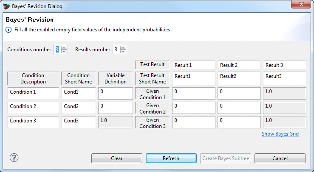Click the info icon beside the instructions
Viewport: 314px width, 172px height.
pyautogui.click(x=8, y=30)
